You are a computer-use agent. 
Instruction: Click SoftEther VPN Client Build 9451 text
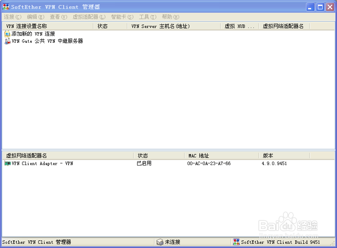click(281, 242)
